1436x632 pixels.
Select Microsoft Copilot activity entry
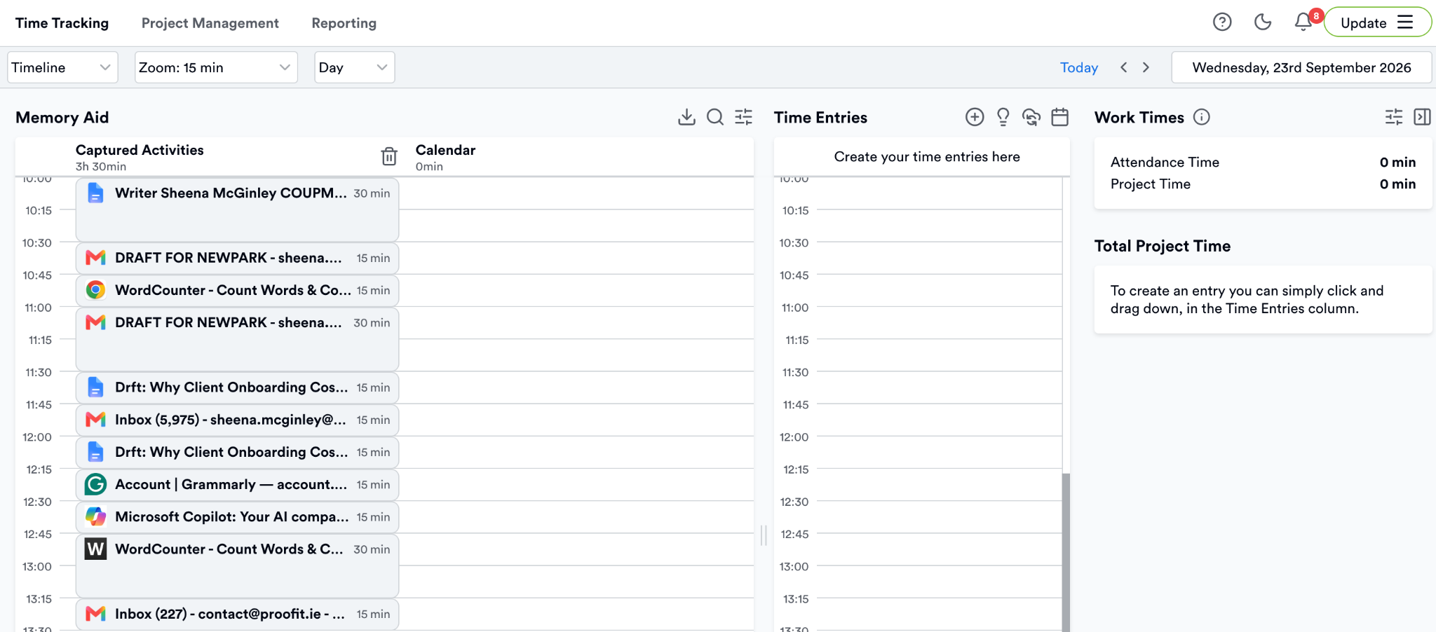(x=237, y=516)
